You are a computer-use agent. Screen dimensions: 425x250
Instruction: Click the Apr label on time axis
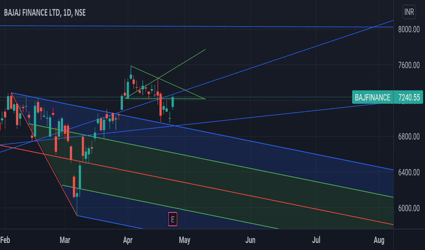pyautogui.click(x=128, y=240)
